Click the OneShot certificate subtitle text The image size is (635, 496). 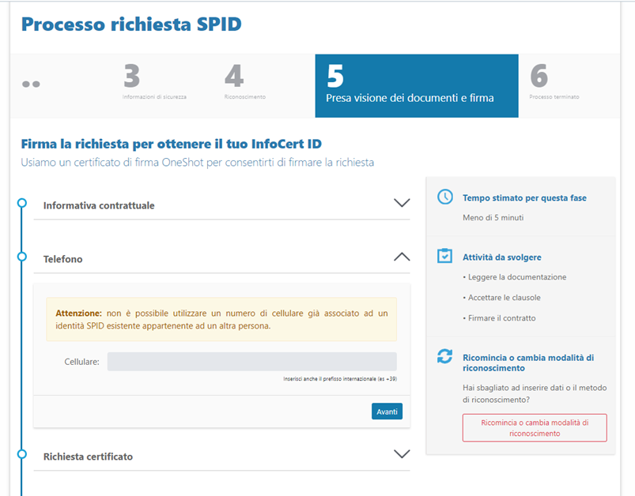click(x=197, y=162)
